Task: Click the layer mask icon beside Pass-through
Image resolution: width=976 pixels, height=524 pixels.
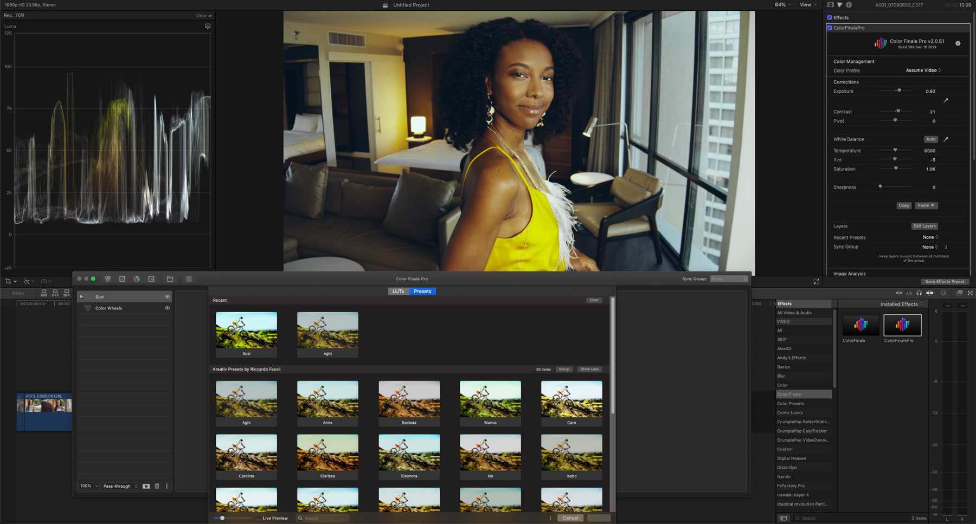Action: [x=146, y=486]
